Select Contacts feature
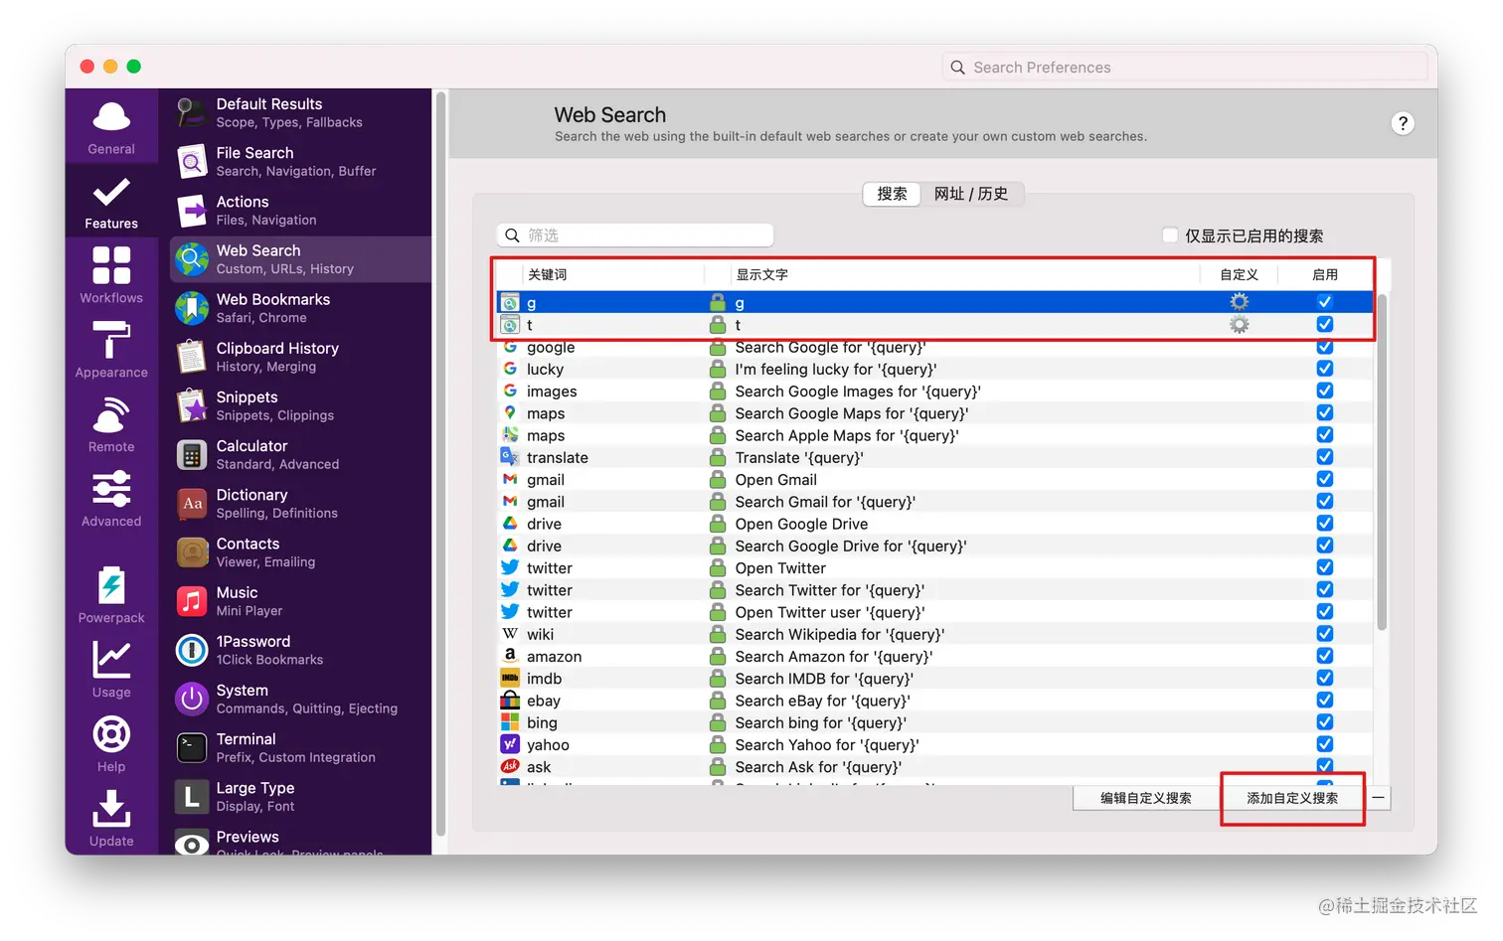 [300, 551]
